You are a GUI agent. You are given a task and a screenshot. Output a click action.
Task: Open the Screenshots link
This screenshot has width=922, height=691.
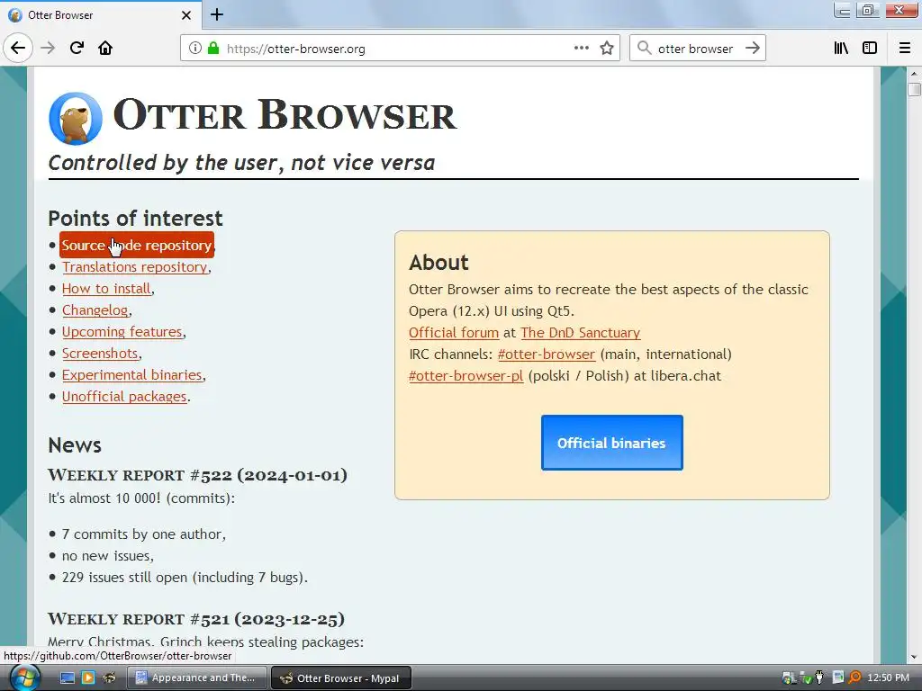click(x=100, y=353)
